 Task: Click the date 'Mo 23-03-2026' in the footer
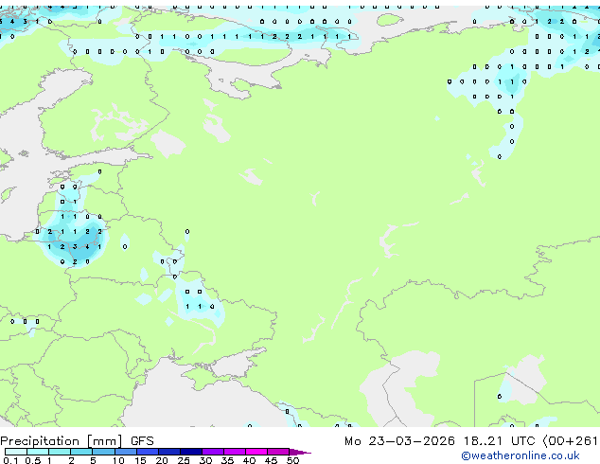click(399, 441)
